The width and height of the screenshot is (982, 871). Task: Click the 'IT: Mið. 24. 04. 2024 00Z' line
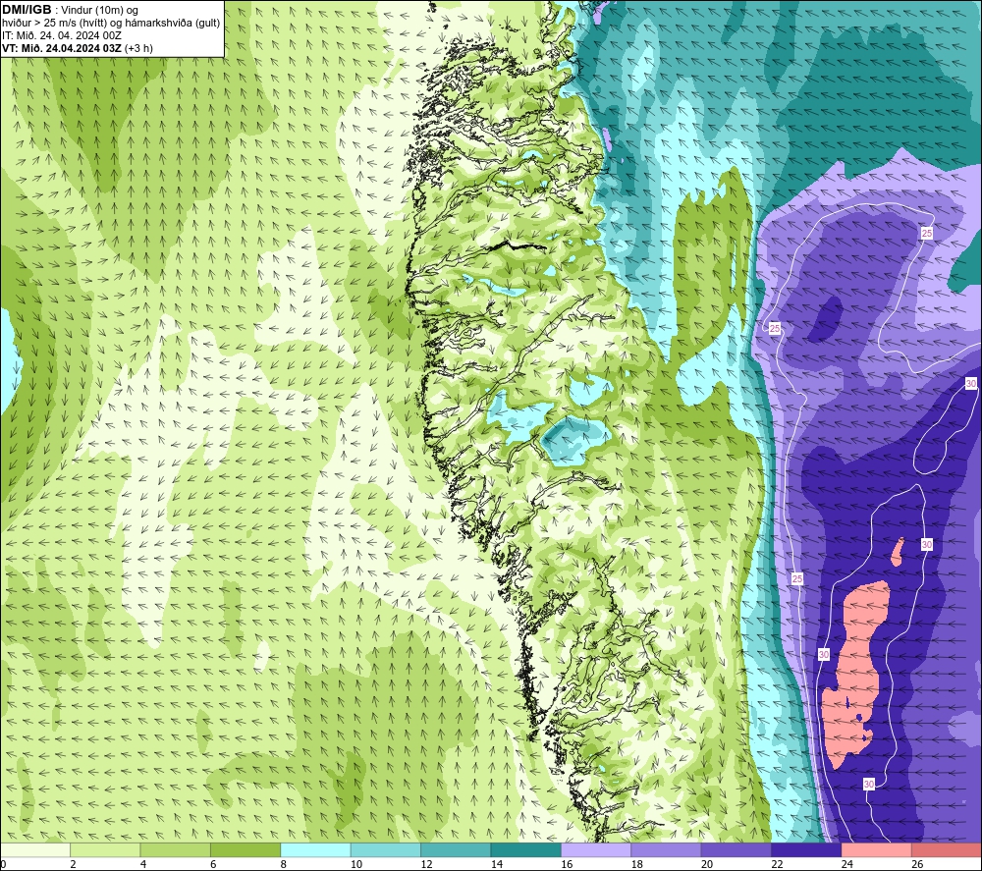click(61, 35)
